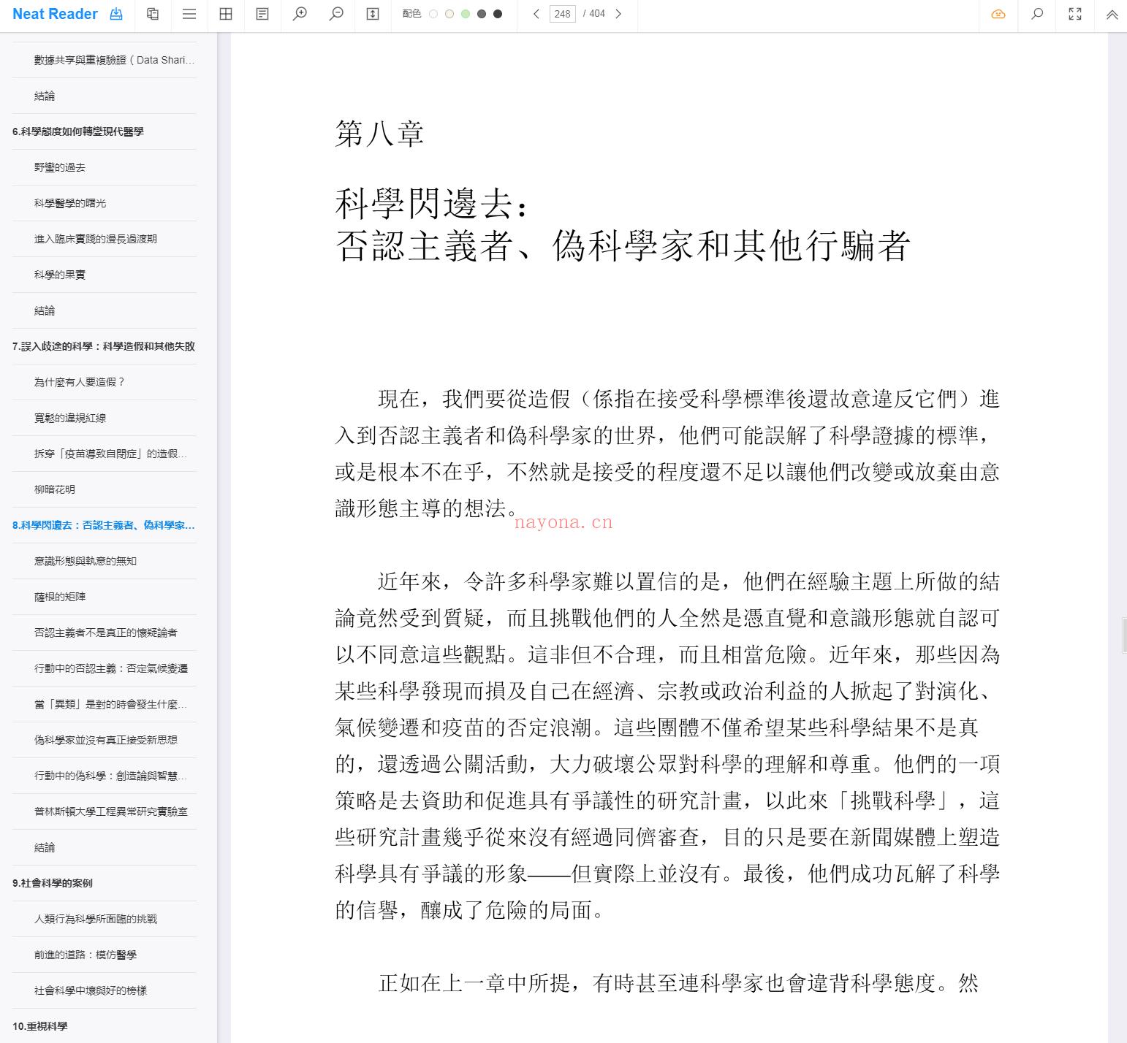Open section 寬鬆的違規紅線
Image resolution: width=1127 pixels, height=1043 pixels.
tap(70, 418)
